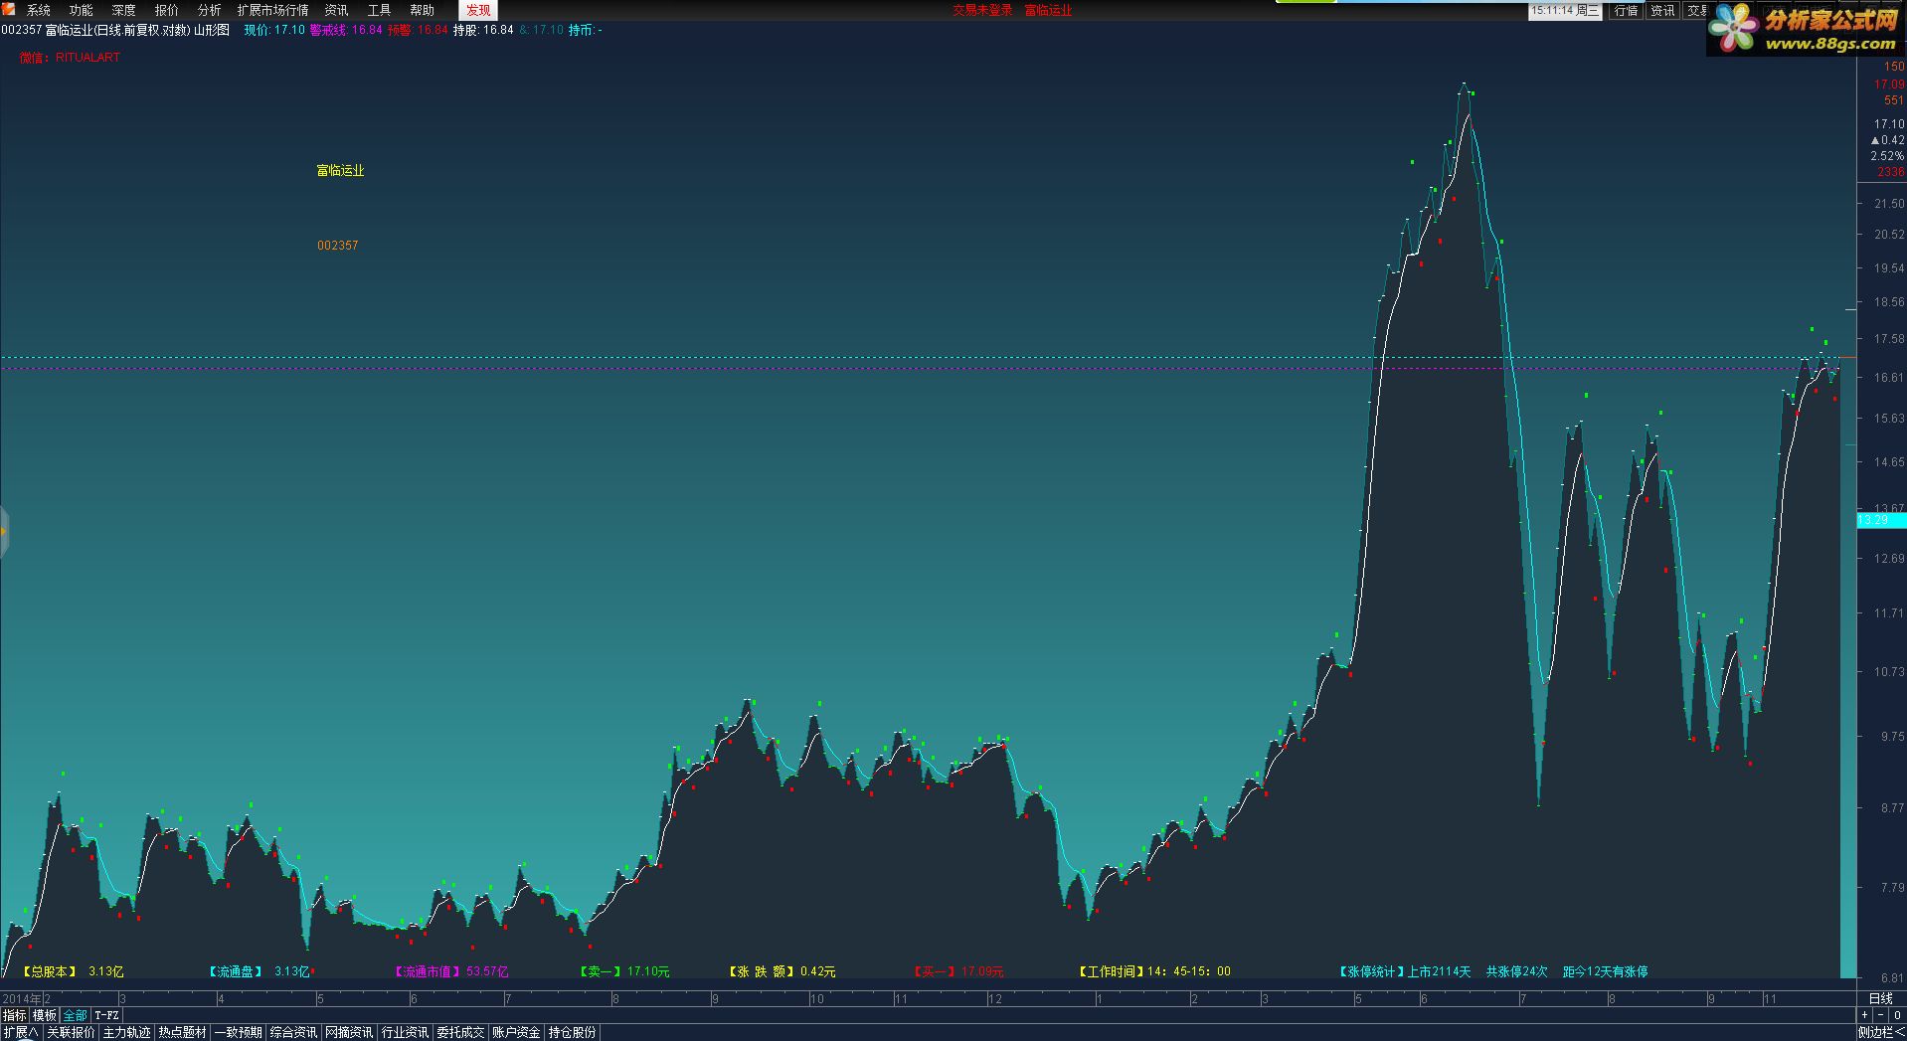Click the 2.52% change value on the right

1887,156
